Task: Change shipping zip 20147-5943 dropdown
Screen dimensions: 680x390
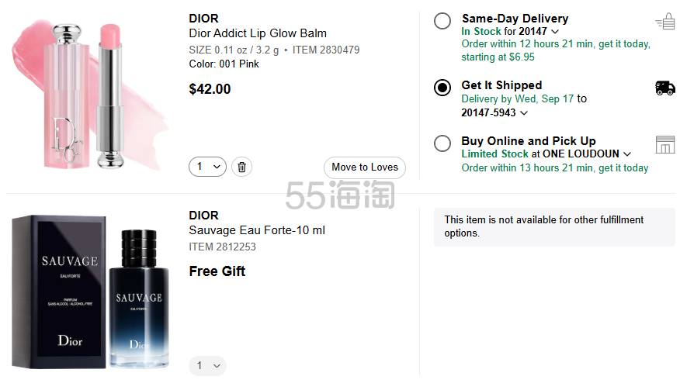Action: [x=494, y=112]
